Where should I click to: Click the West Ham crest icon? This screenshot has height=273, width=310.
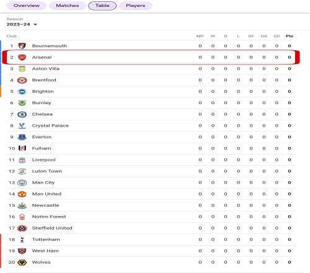(x=22, y=251)
